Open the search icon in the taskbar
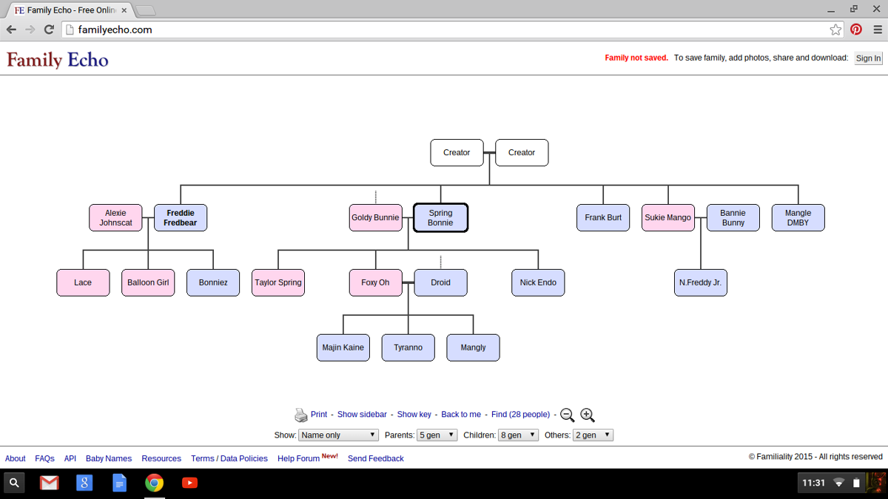Viewport: 888px width, 499px height. 14,483
